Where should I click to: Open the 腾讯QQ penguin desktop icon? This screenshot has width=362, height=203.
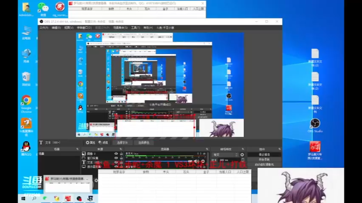click(x=26, y=149)
